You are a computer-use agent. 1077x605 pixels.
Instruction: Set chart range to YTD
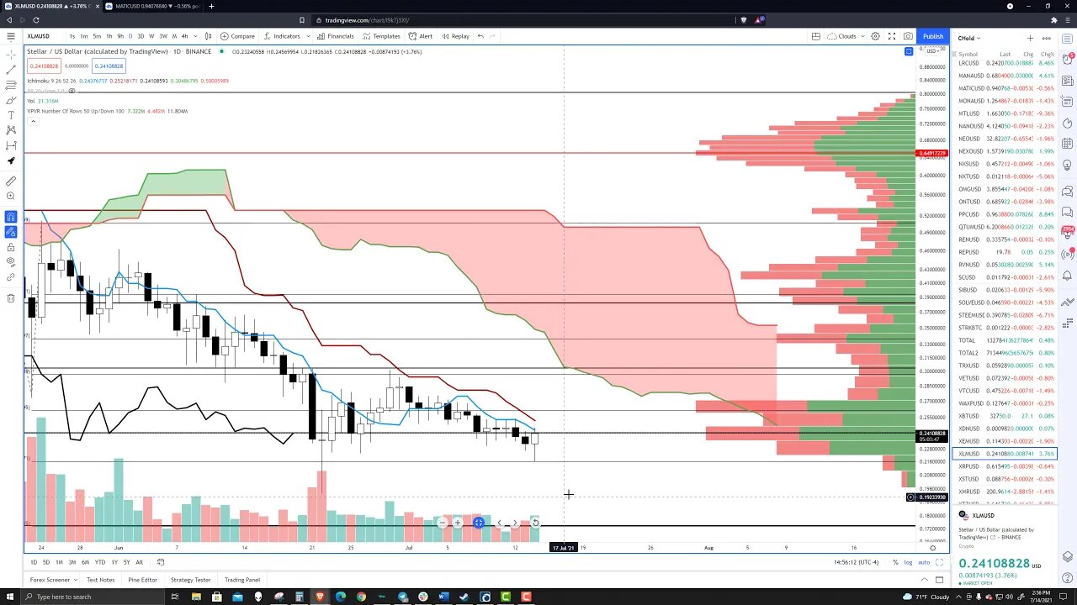(100, 562)
